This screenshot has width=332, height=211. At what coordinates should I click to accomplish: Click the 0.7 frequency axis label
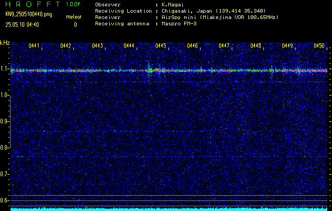4,174
